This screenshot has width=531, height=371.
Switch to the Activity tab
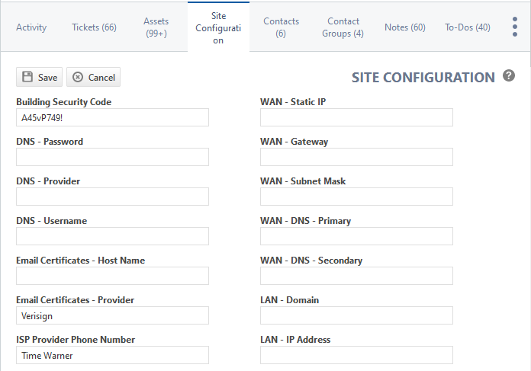31,27
